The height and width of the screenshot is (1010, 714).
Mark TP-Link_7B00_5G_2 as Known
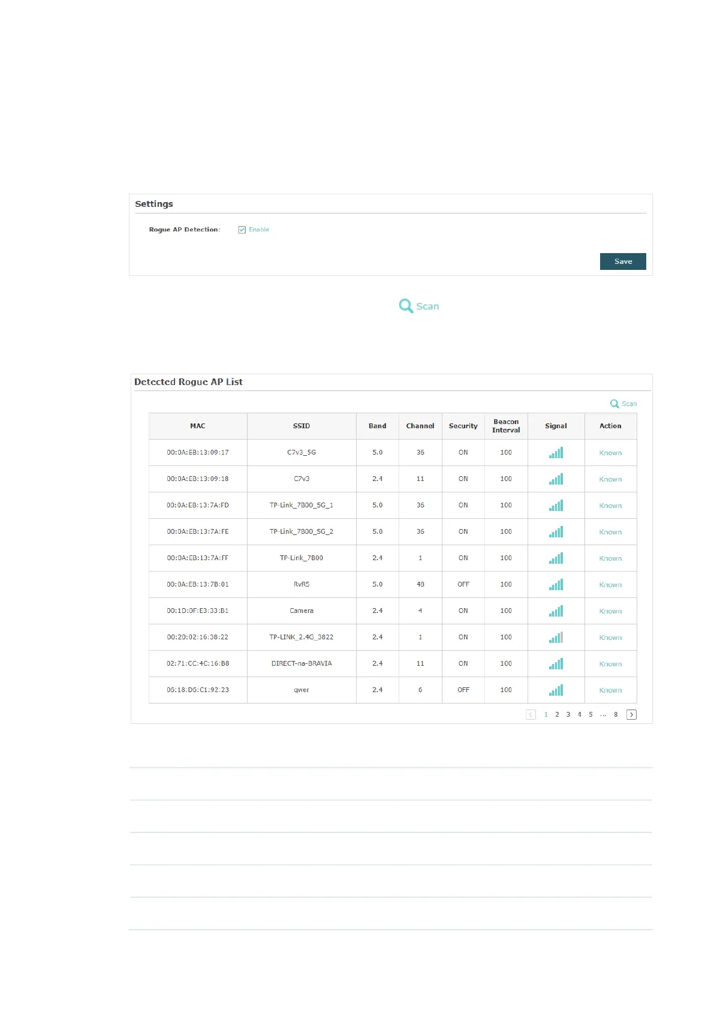point(610,532)
